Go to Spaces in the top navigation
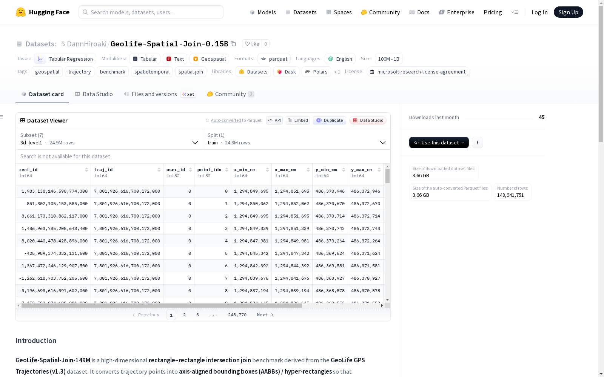This screenshot has width=604, height=377. click(339, 12)
